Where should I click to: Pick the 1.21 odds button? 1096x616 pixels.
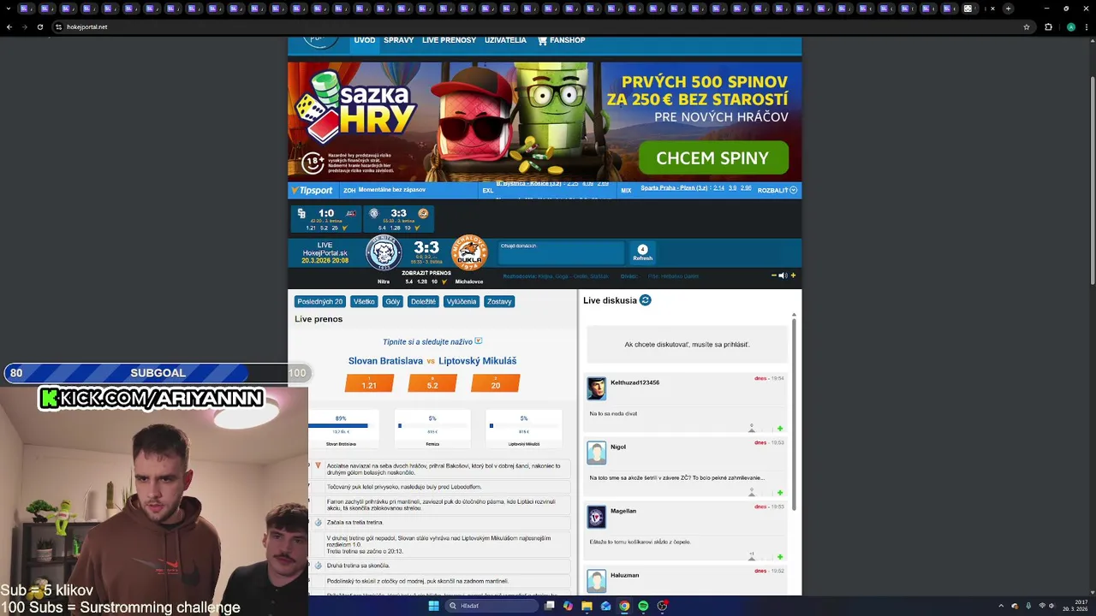coord(369,383)
